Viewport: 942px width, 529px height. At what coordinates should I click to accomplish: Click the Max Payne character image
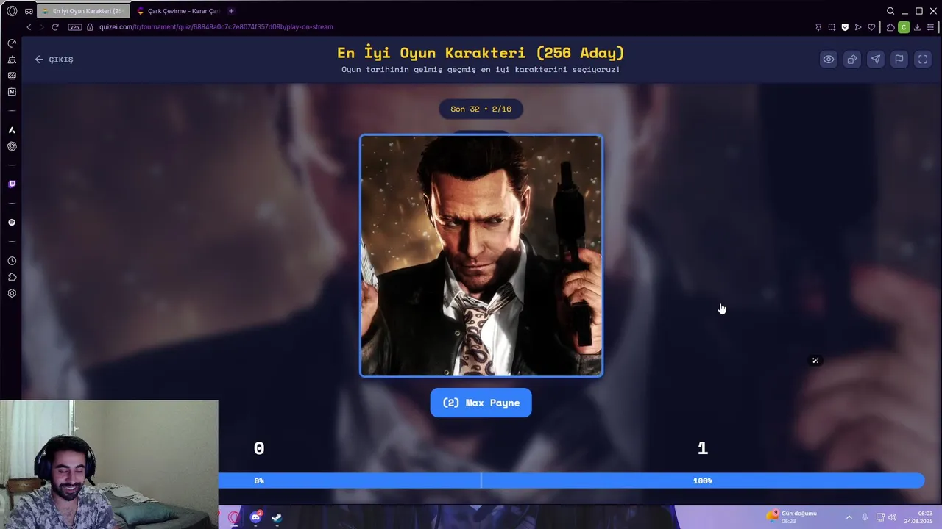(481, 256)
